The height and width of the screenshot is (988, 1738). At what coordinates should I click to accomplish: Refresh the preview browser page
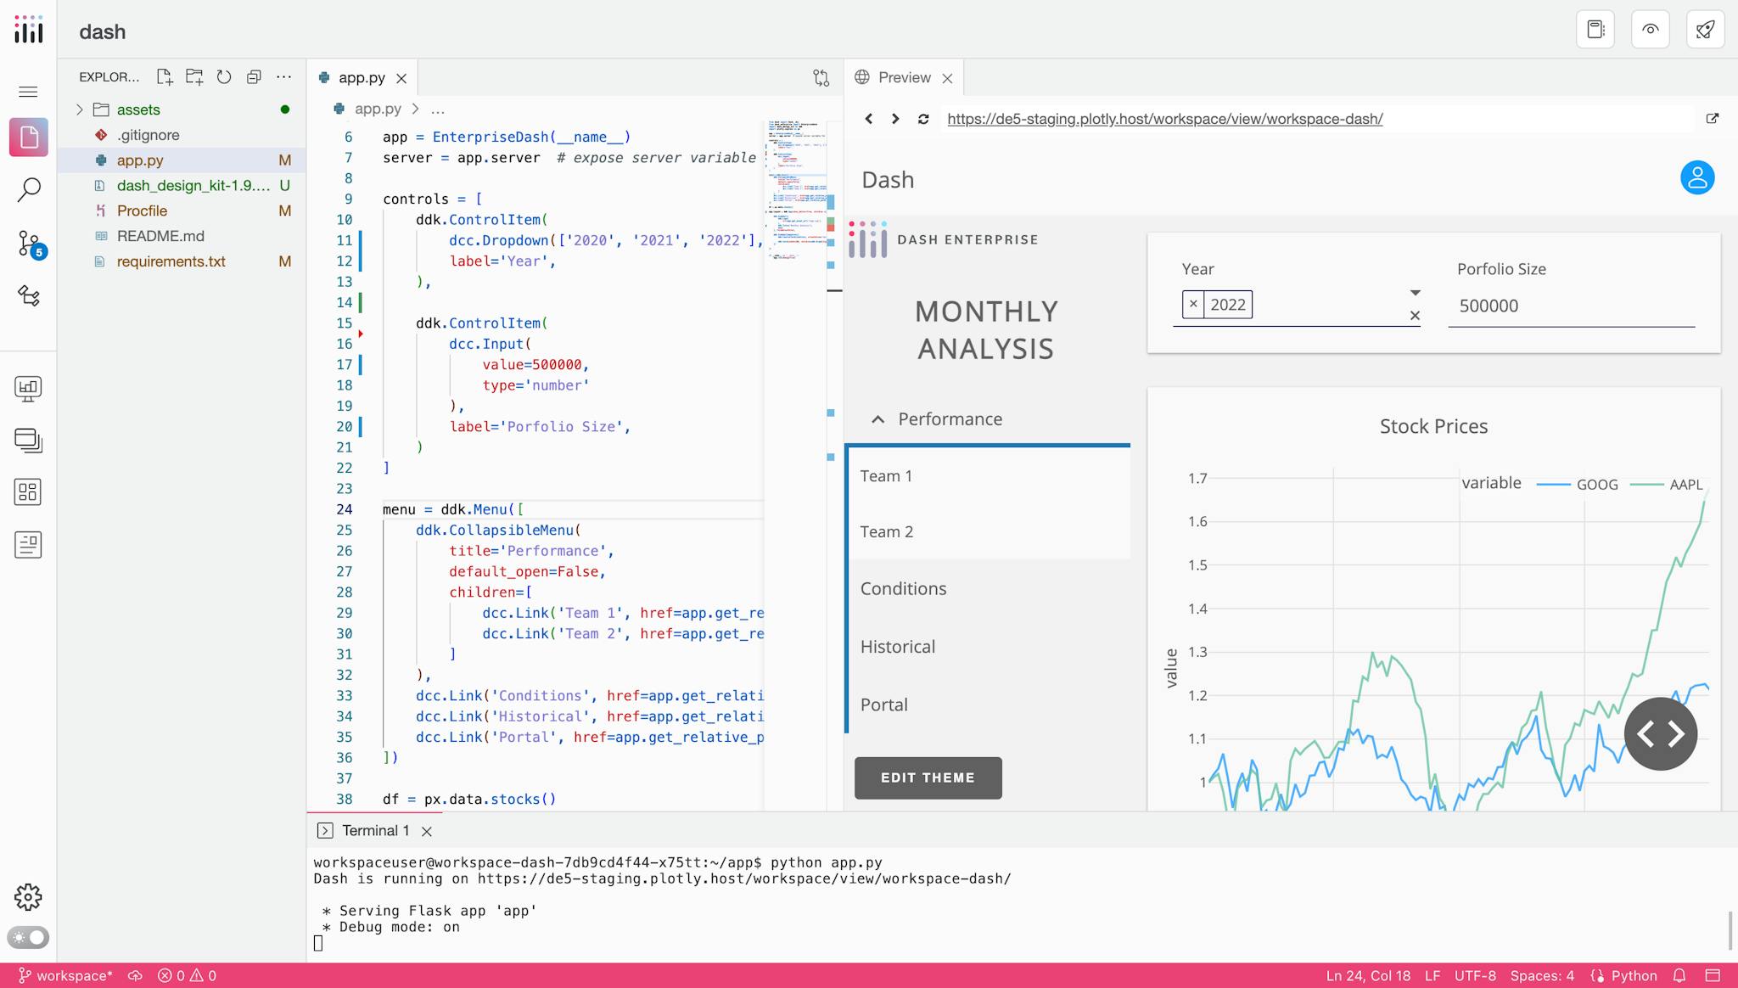point(922,119)
